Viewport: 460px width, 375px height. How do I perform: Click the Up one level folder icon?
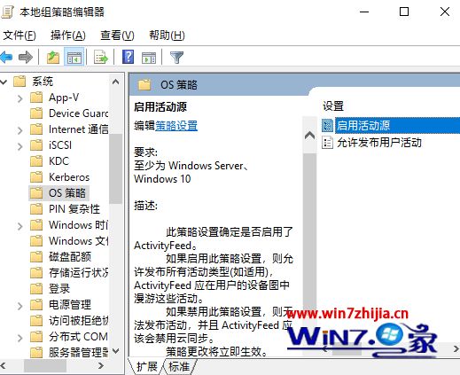pyautogui.click(x=53, y=57)
